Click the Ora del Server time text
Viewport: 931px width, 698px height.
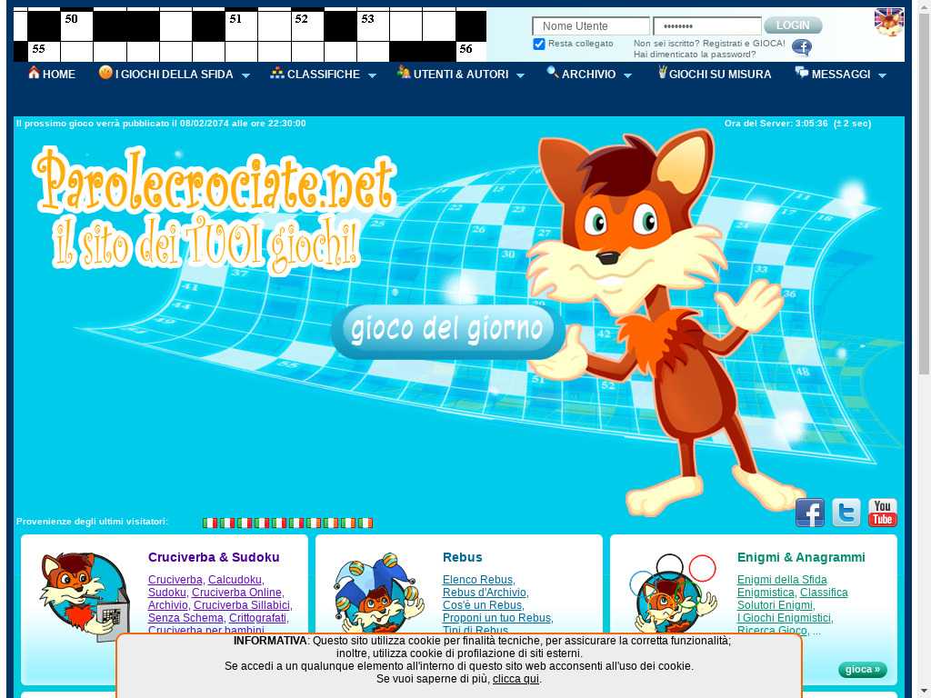click(x=797, y=124)
